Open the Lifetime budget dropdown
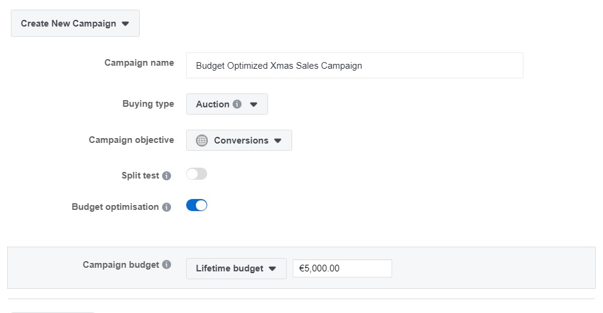The width and height of the screenshot is (603, 313). click(236, 268)
